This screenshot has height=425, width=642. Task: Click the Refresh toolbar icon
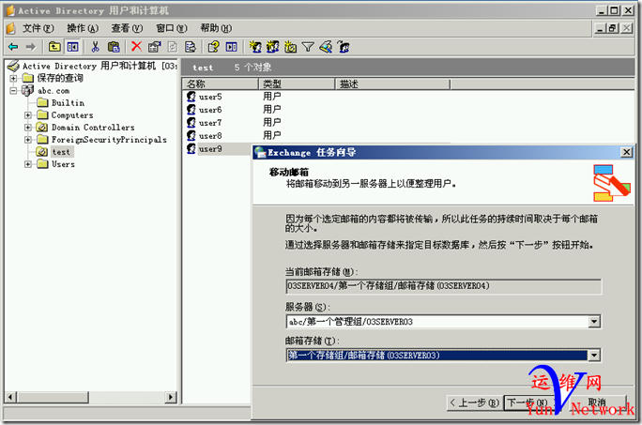173,47
